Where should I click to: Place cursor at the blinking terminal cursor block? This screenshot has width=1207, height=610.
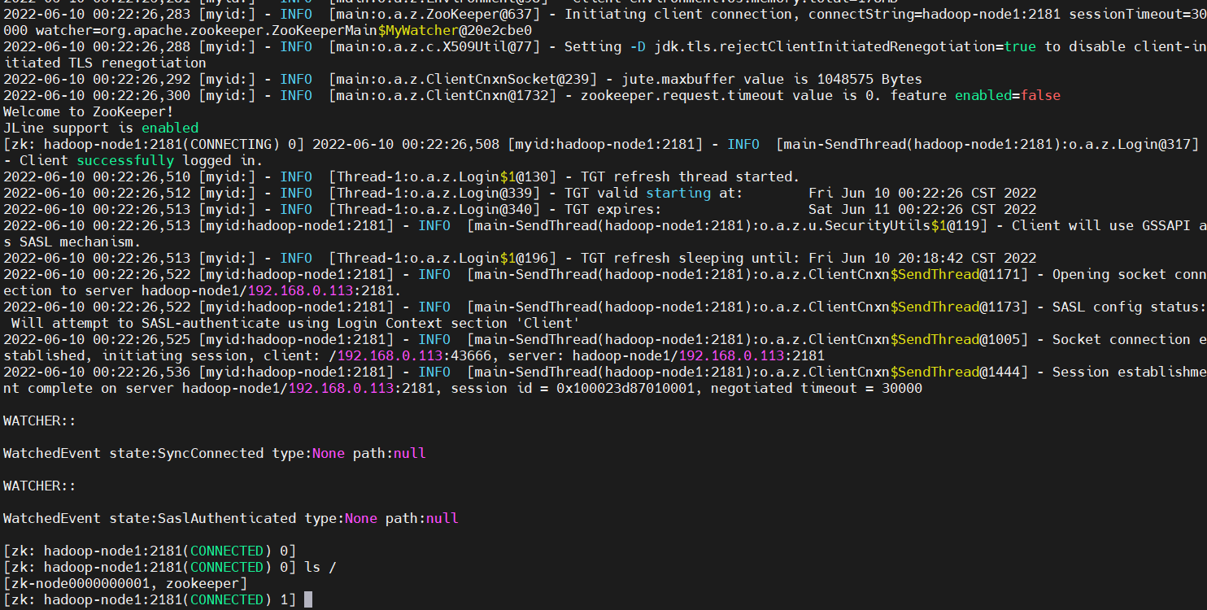tap(308, 599)
